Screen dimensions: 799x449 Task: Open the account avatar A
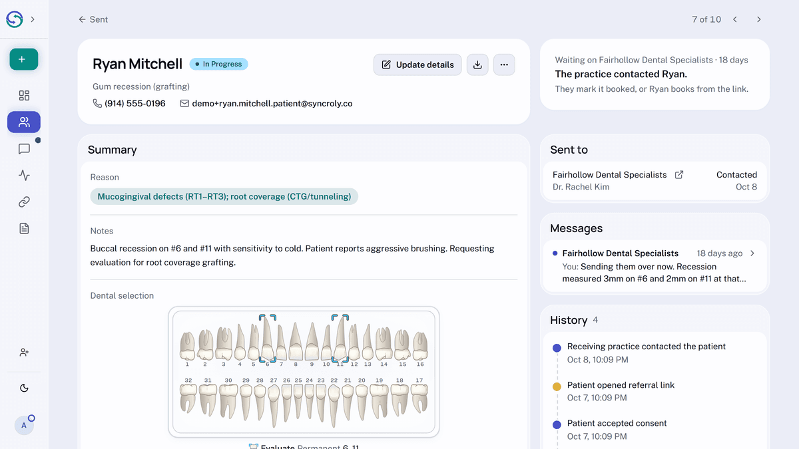click(24, 425)
